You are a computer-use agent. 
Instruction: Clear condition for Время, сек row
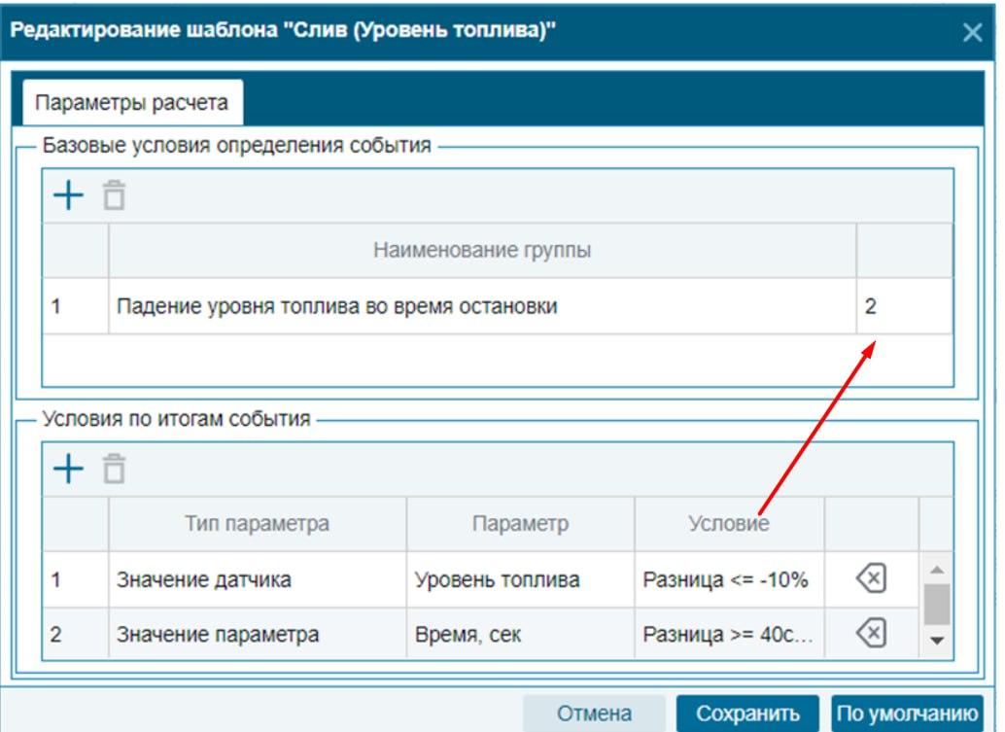pos(871,633)
